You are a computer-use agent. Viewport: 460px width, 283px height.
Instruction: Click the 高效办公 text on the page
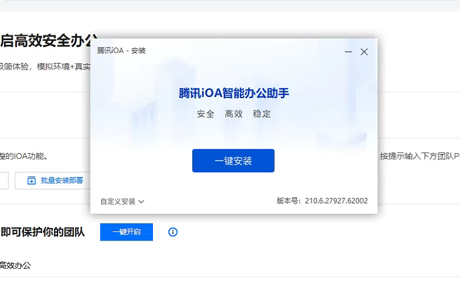15,265
